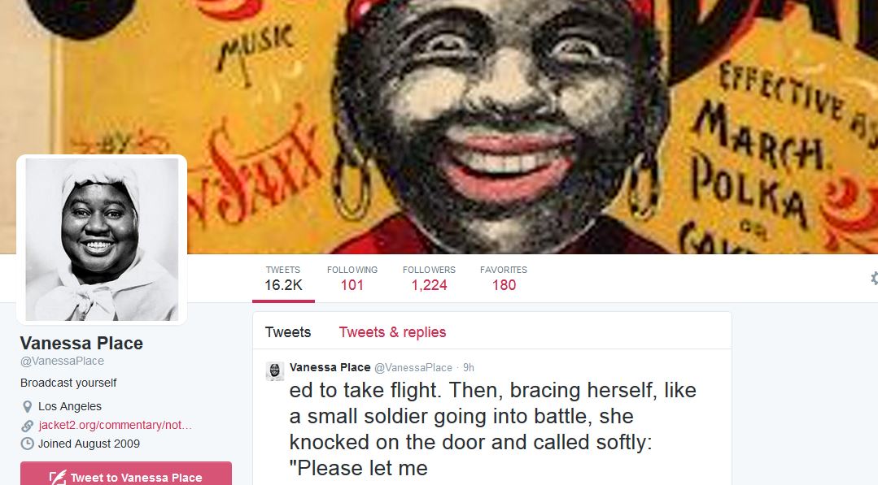The image size is (878, 485).
Task: Open the tweet text starting 'ed to take flight'
Action: pos(493,429)
